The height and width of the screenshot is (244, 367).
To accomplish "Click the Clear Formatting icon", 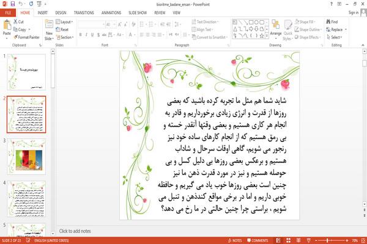I will (x=133, y=24).
